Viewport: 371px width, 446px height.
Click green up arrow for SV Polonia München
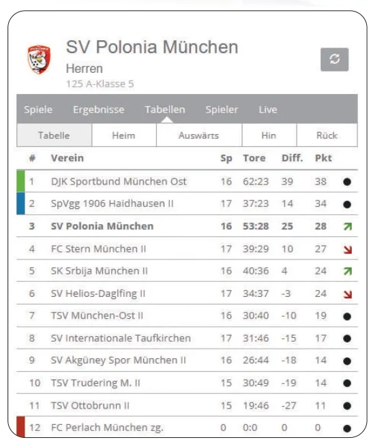[347, 227]
